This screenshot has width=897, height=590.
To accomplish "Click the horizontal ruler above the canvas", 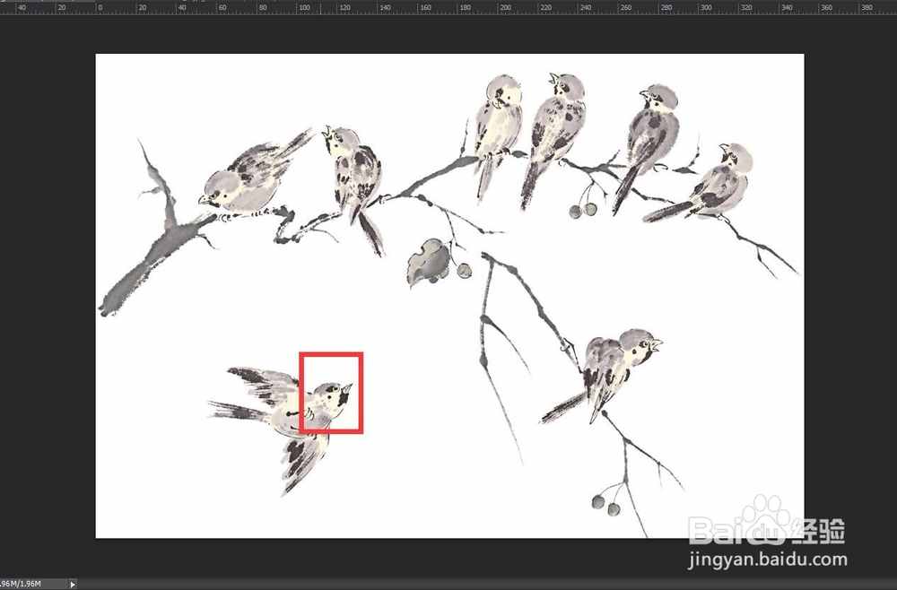I will [448, 8].
